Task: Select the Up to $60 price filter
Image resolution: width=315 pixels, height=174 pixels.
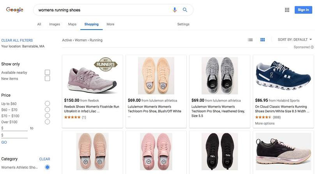Action: (47, 103)
